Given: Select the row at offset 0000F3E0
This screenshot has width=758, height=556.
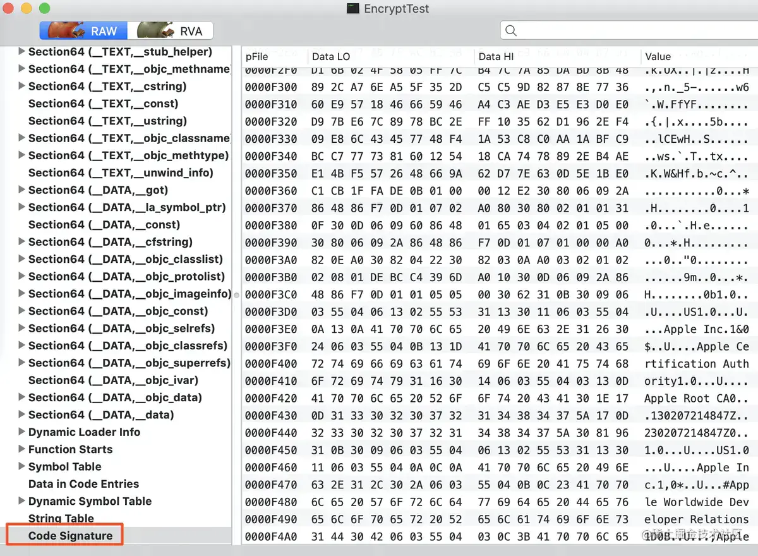Looking at the screenshot, I should [500, 329].
